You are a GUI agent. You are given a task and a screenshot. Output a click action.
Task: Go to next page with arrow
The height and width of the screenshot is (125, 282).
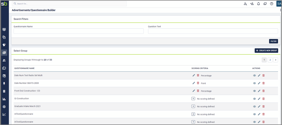pyautogui.click(x=276, y=60)
